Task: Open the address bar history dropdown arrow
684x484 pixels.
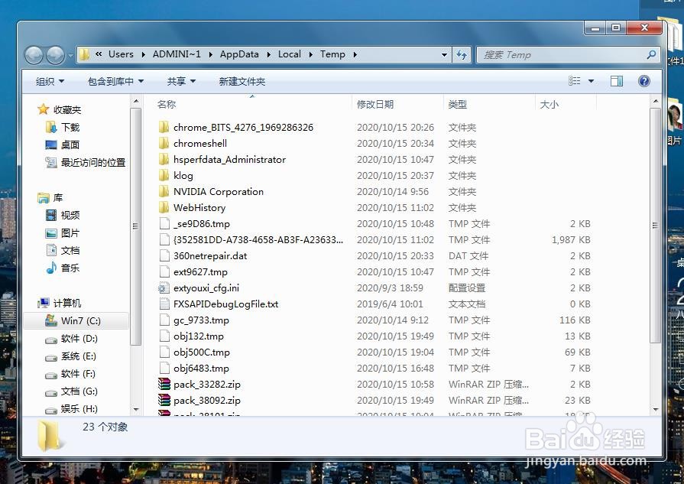Action: point(444,54)
